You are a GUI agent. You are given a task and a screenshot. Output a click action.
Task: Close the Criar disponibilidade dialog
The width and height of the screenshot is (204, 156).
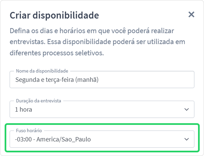click(191, 15)
